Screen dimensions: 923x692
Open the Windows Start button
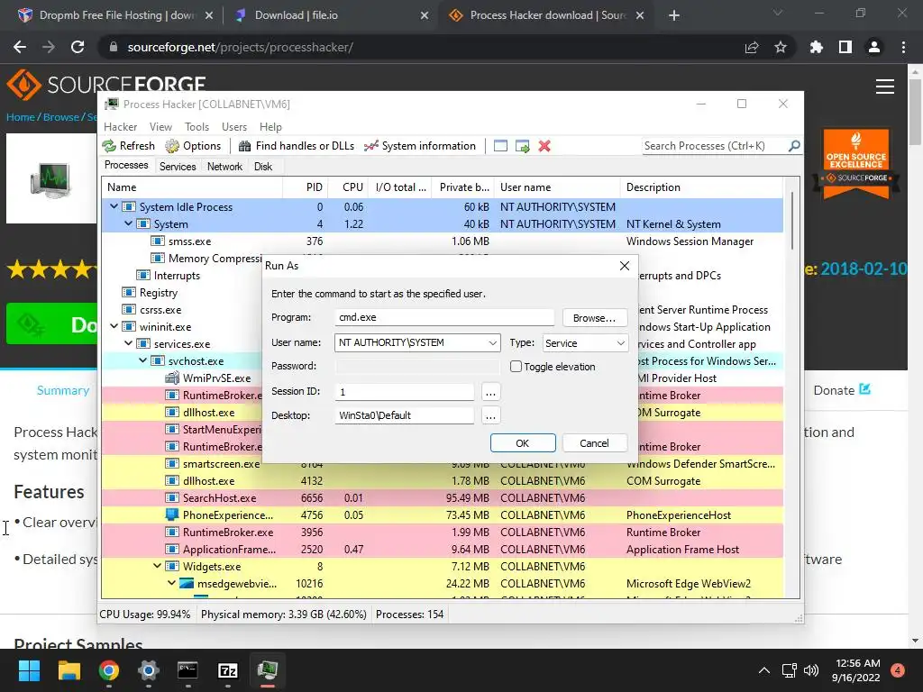coord(29,670)
